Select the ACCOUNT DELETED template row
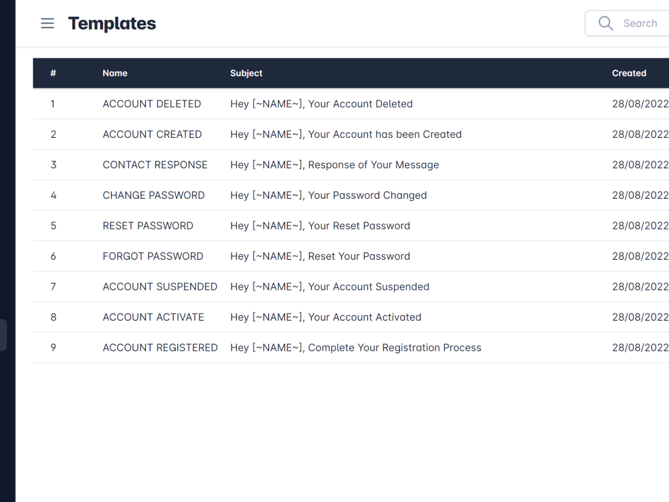The width and height of the screenshot is (669, 502). tap(151, 104)
